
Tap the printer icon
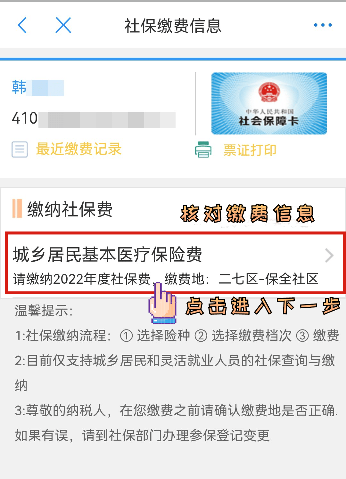pyautogui.click(x=203, y=150)
